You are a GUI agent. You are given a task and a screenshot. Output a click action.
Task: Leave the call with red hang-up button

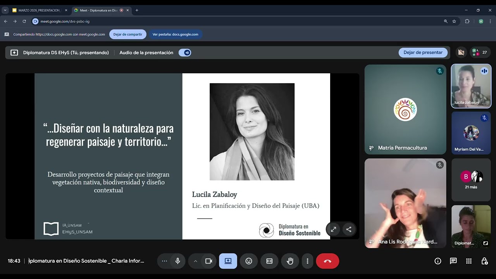click(327, 261)
